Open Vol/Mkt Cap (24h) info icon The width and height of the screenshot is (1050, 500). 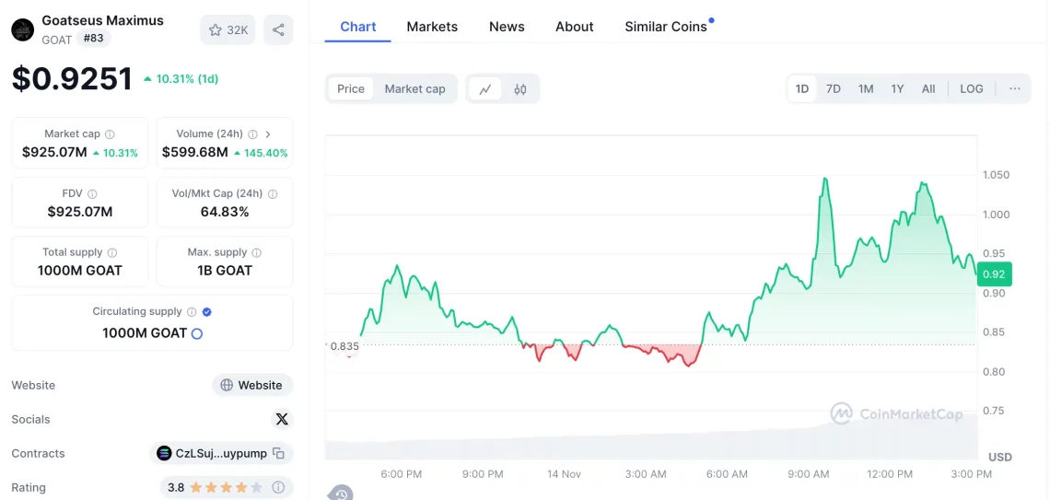tap(273, 194)
